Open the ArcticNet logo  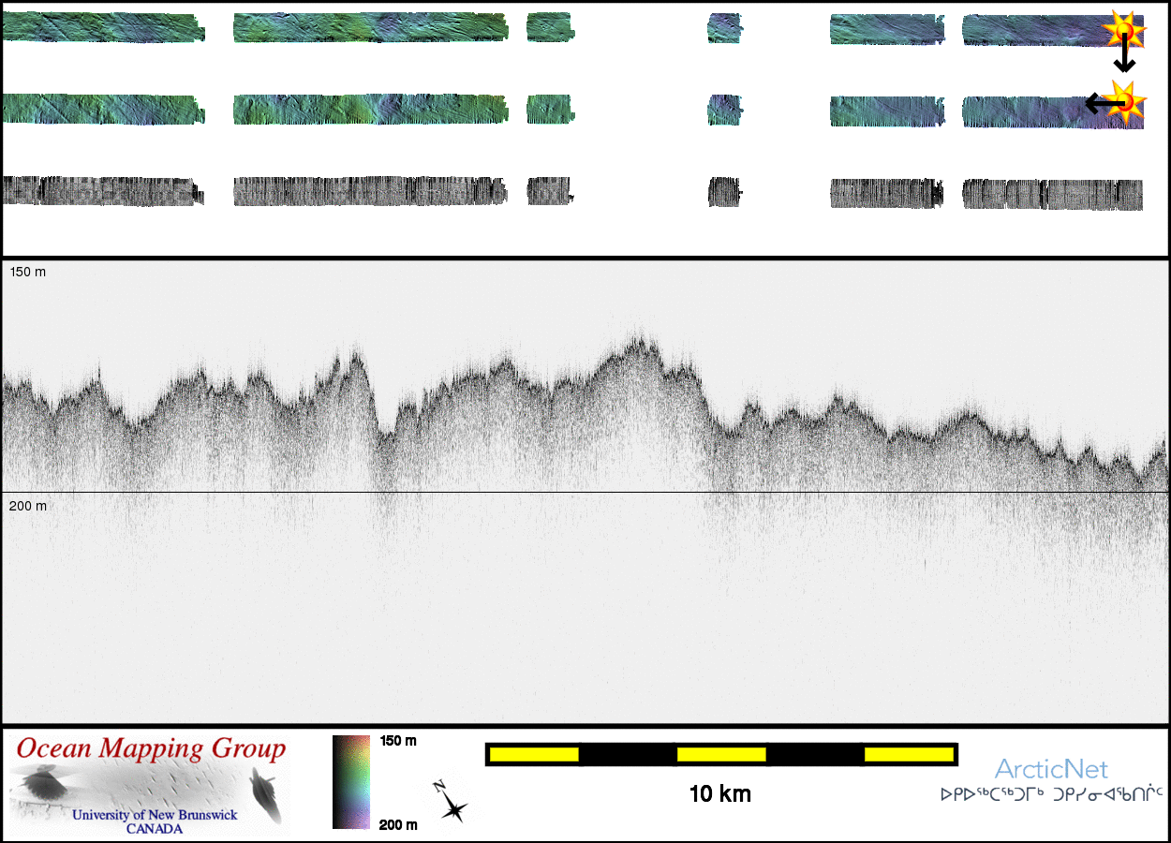pos(1051,770)
